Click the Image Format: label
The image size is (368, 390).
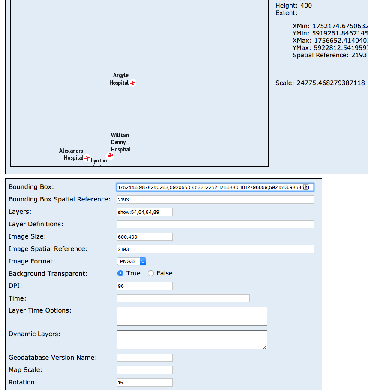tap(32, 261)
